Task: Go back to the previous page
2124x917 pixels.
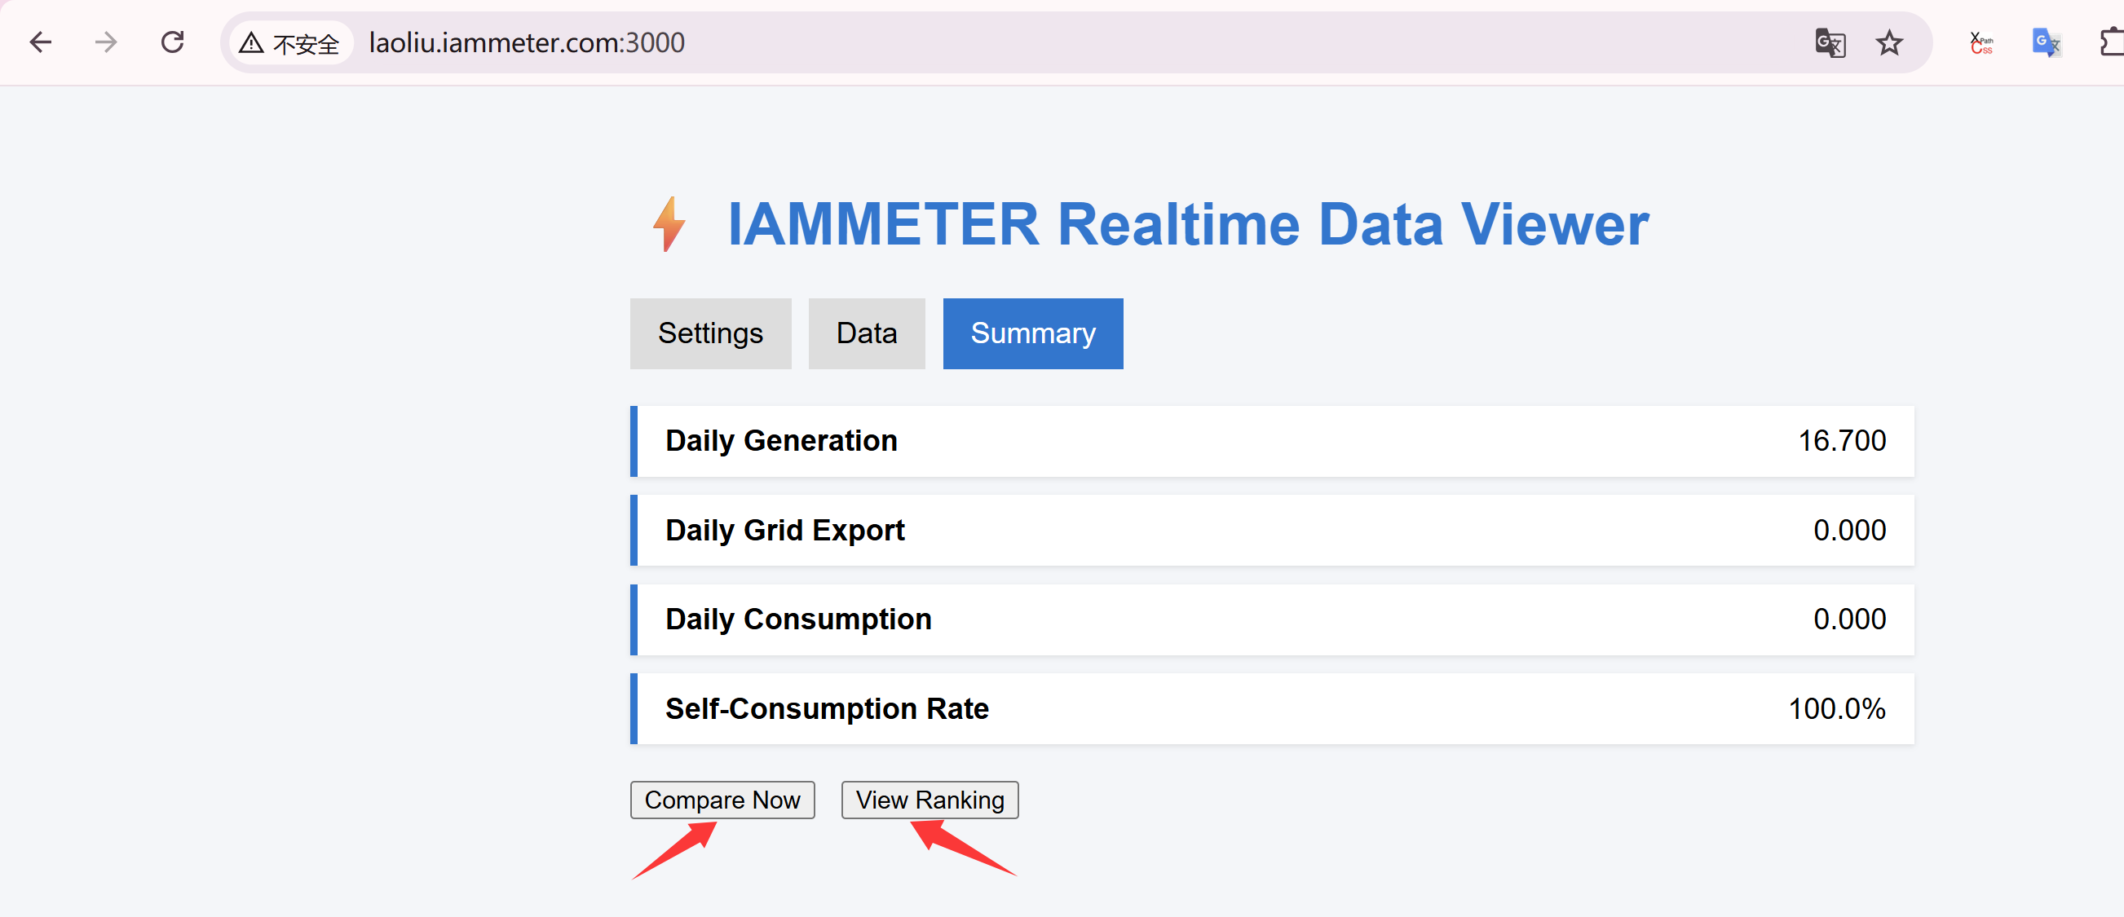Action: pyautogui.click(x=41, y=42)
